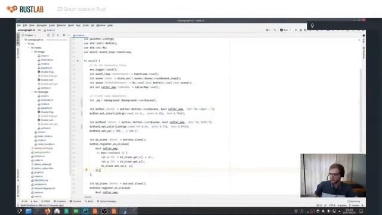Open the Run menu
The width and height of the screenshot is (382, 215).
pyautogui.click(x=78, y=25)
